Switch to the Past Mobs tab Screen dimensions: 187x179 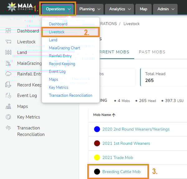[152, 52]
